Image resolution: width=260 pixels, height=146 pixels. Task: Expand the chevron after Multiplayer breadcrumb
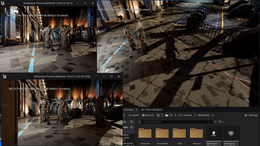pyautogui.click(x=213, y=115)
